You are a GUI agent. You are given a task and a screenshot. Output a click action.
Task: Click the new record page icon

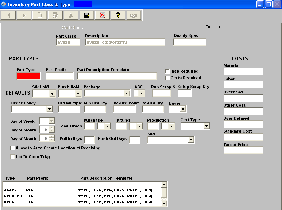(x=39, y=15)
